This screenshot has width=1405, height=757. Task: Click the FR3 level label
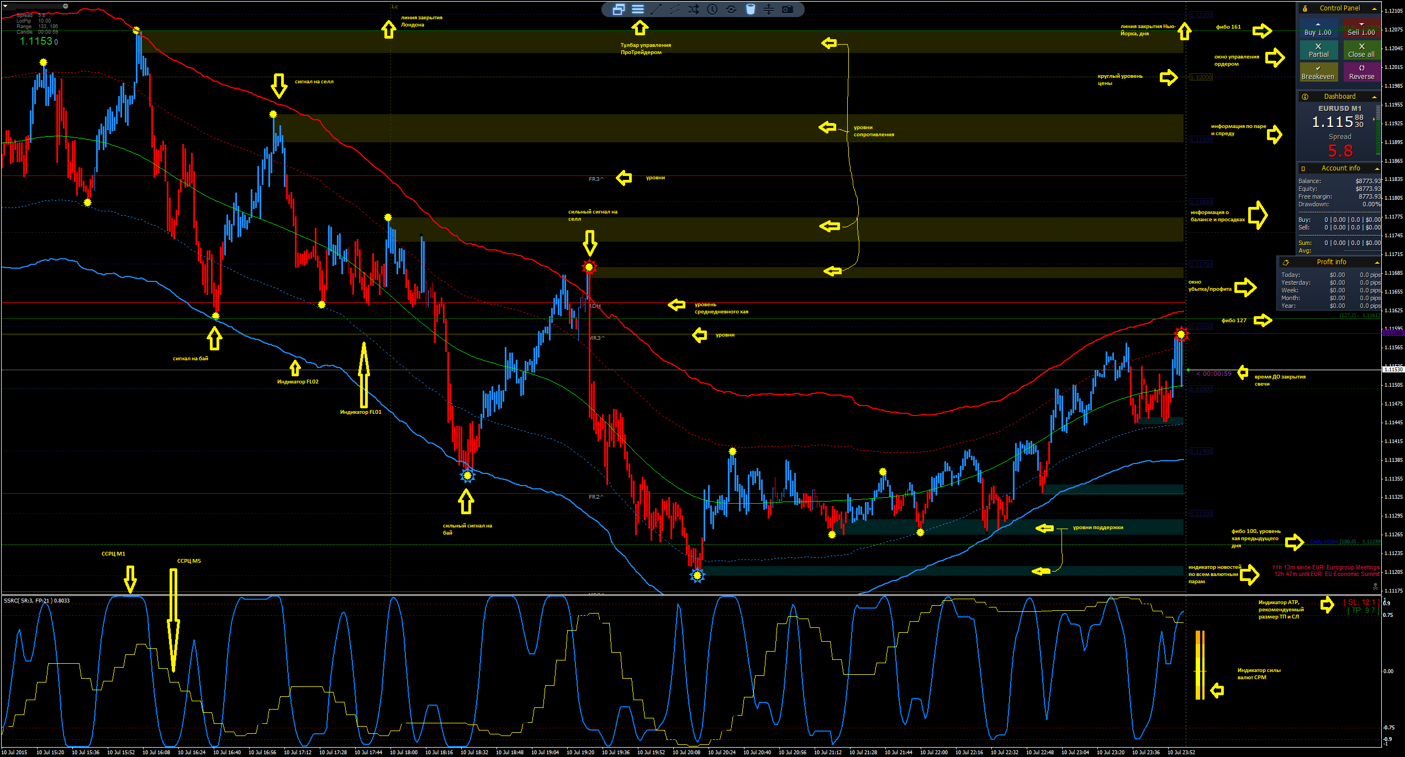point(596,179)
